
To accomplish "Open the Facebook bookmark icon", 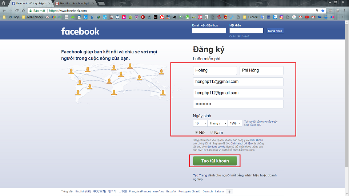I will 269,17.
